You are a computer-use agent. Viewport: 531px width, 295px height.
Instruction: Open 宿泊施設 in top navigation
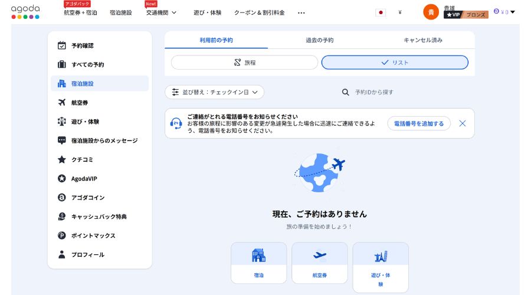pyautogui.click(x=121, y=12)
